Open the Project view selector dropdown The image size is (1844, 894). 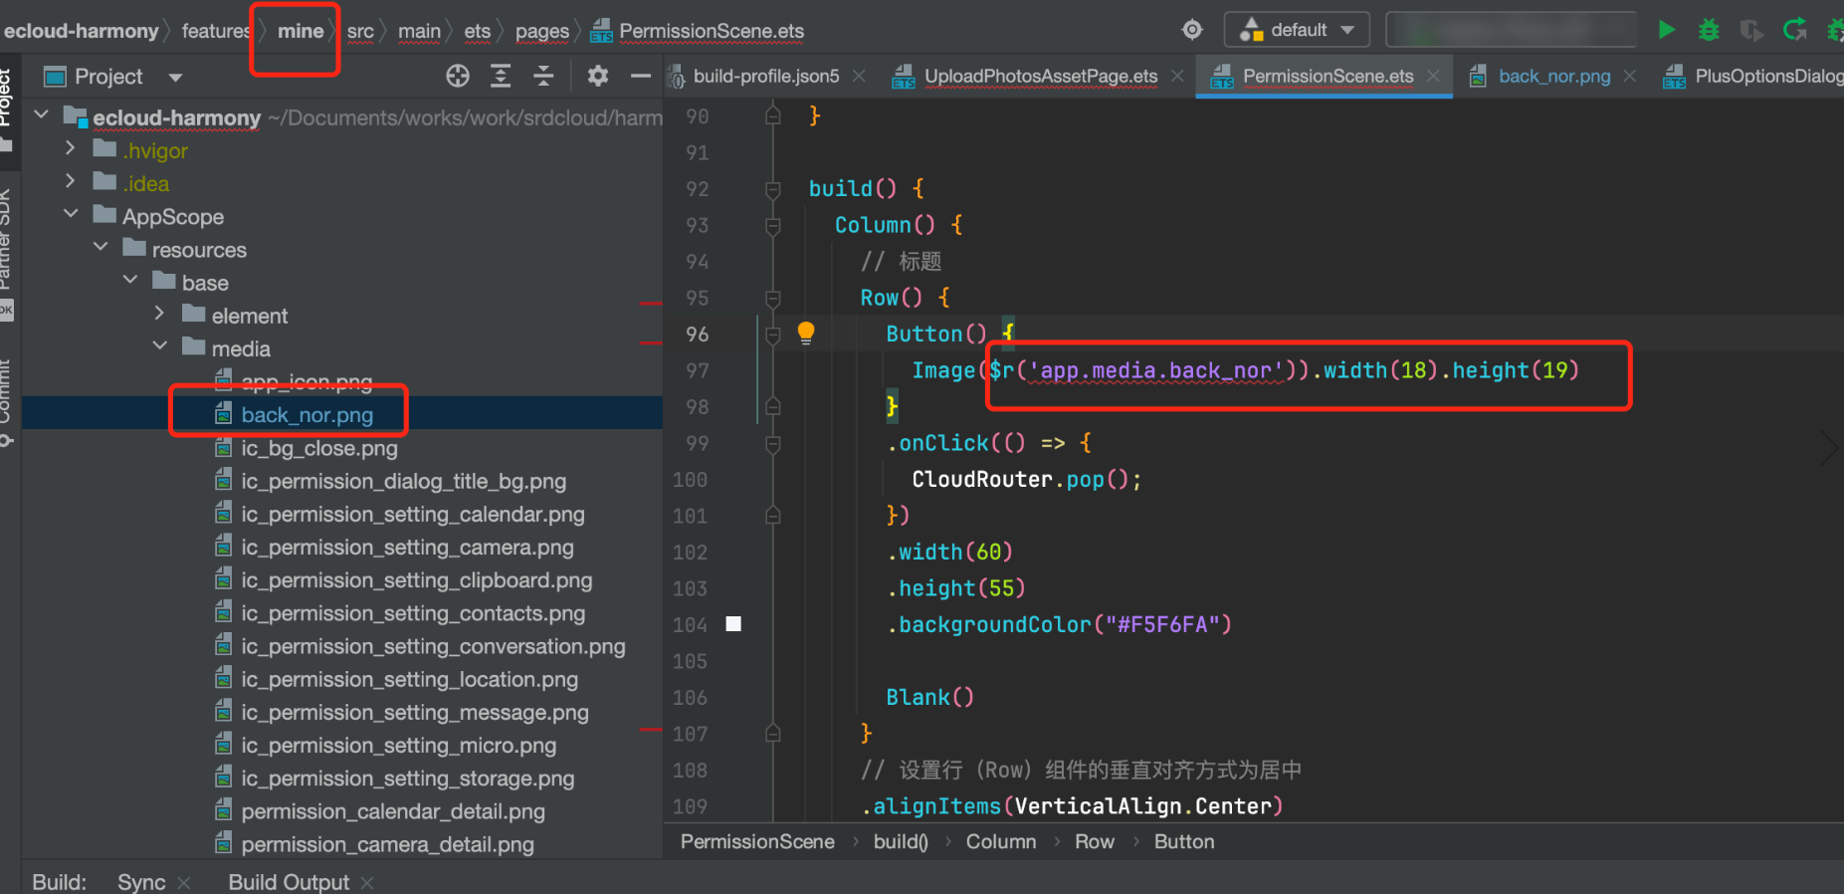[x=175, y=78]
